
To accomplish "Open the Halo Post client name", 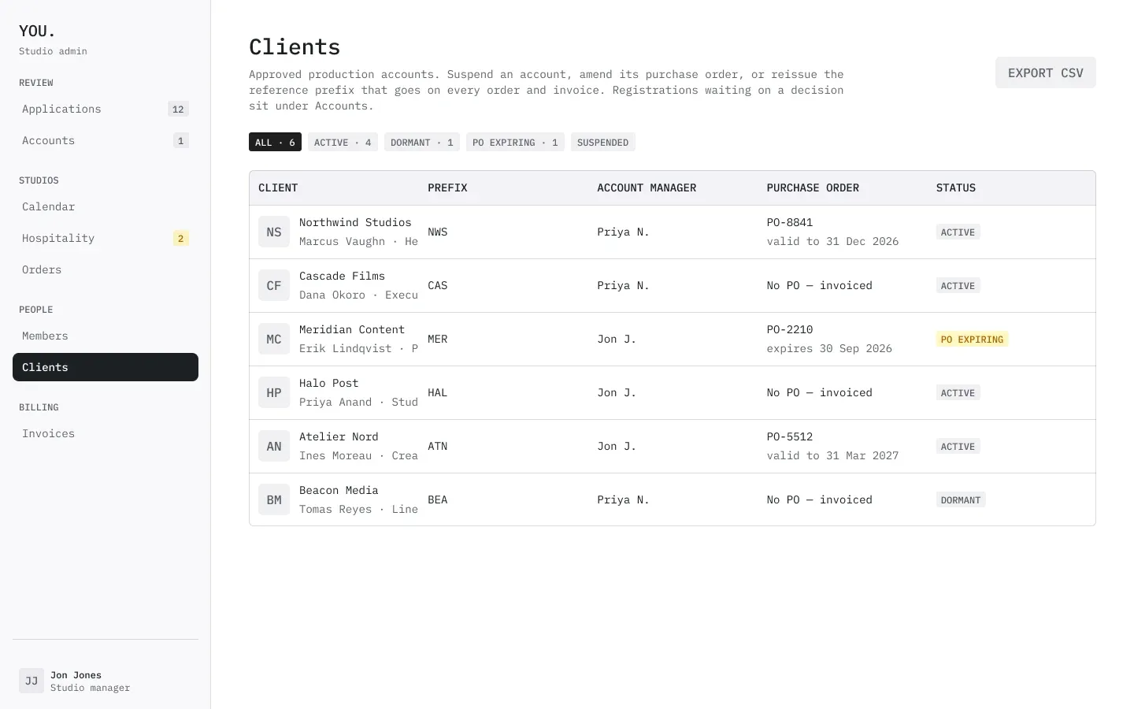I will point(328,384).
